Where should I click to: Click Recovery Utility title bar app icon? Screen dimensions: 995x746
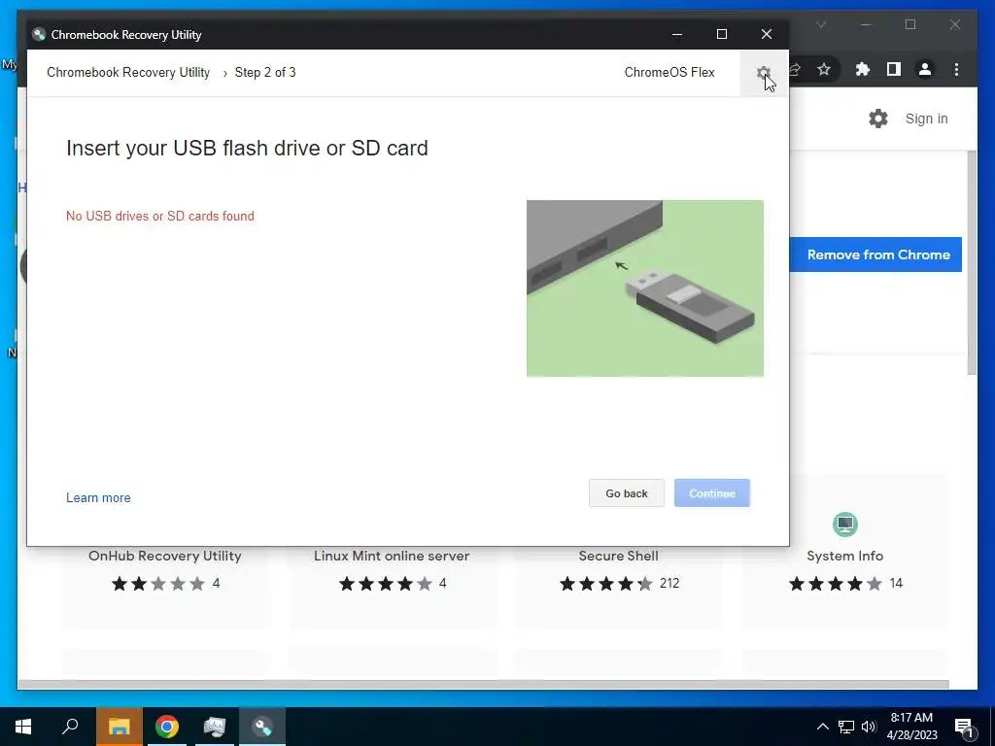coord(39,34)
